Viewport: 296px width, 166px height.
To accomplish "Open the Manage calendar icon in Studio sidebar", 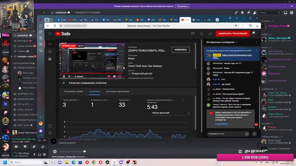I will pos(50,59).
